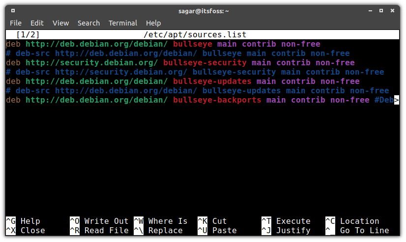Click the 'bullseye-backports' text
Image resolution: width=406 pixels, height=242 pixels.
[x=217, y=100]
